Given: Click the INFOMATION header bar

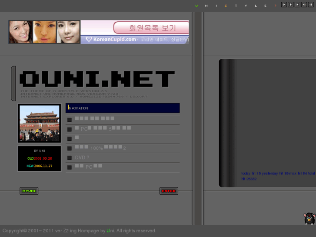Looking at the screenshot, I should pyautogui.click(x=123, y=108).
